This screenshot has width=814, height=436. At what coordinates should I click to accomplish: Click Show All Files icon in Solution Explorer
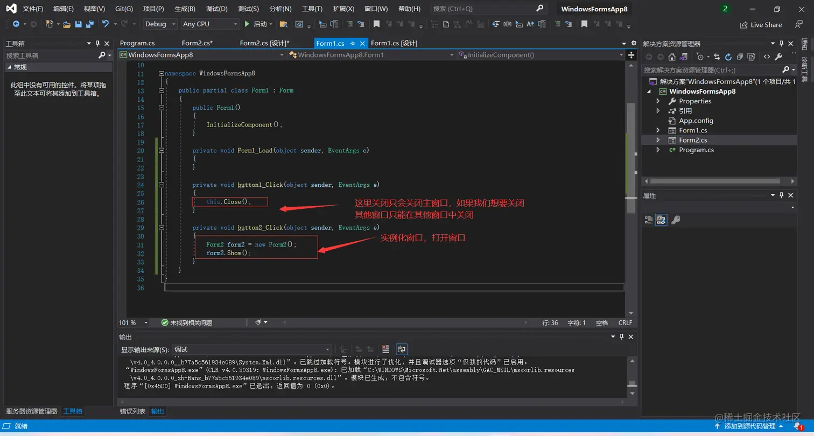click(752, 57)
